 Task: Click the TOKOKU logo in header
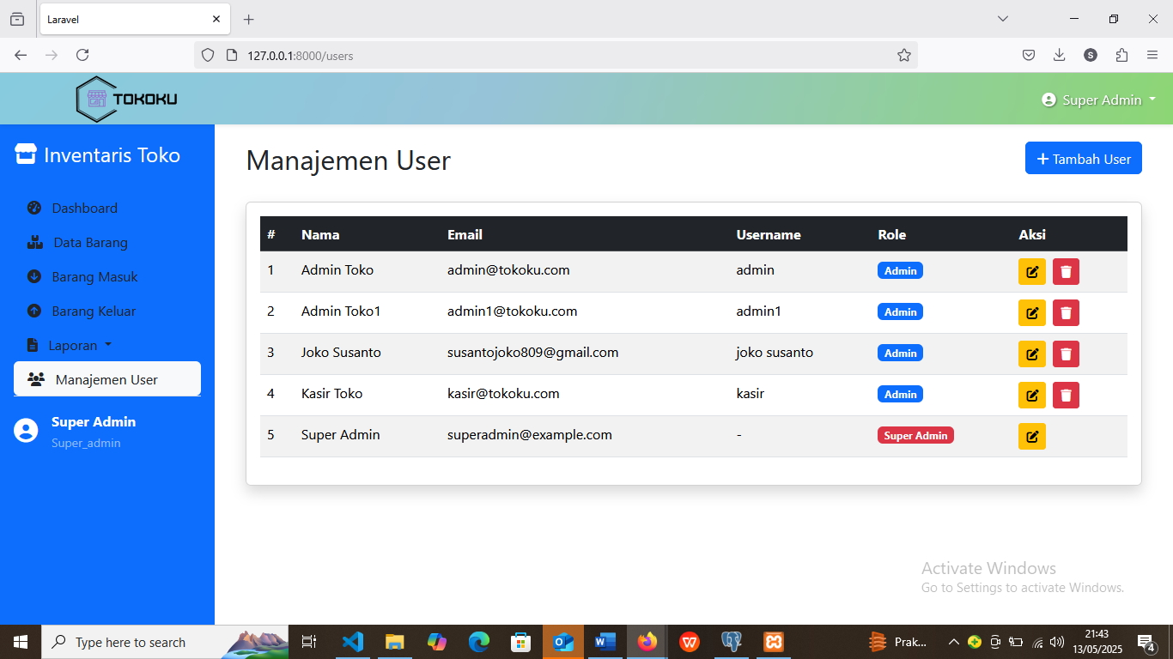(x=127, y=99)
